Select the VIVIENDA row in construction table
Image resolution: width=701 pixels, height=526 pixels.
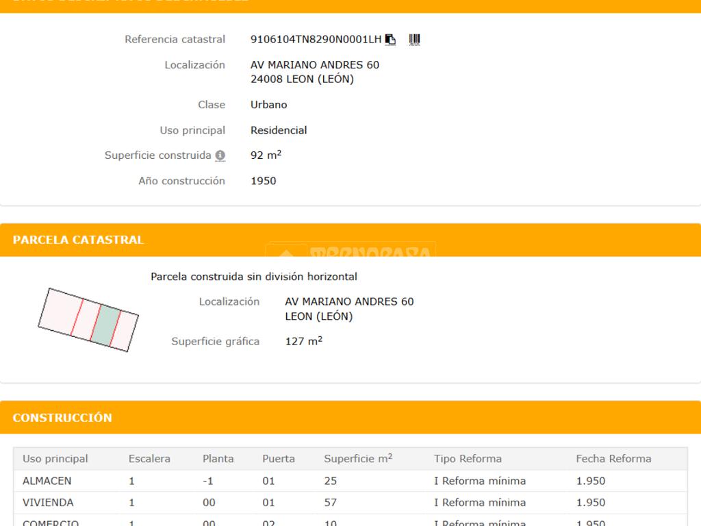click(48, 503)
